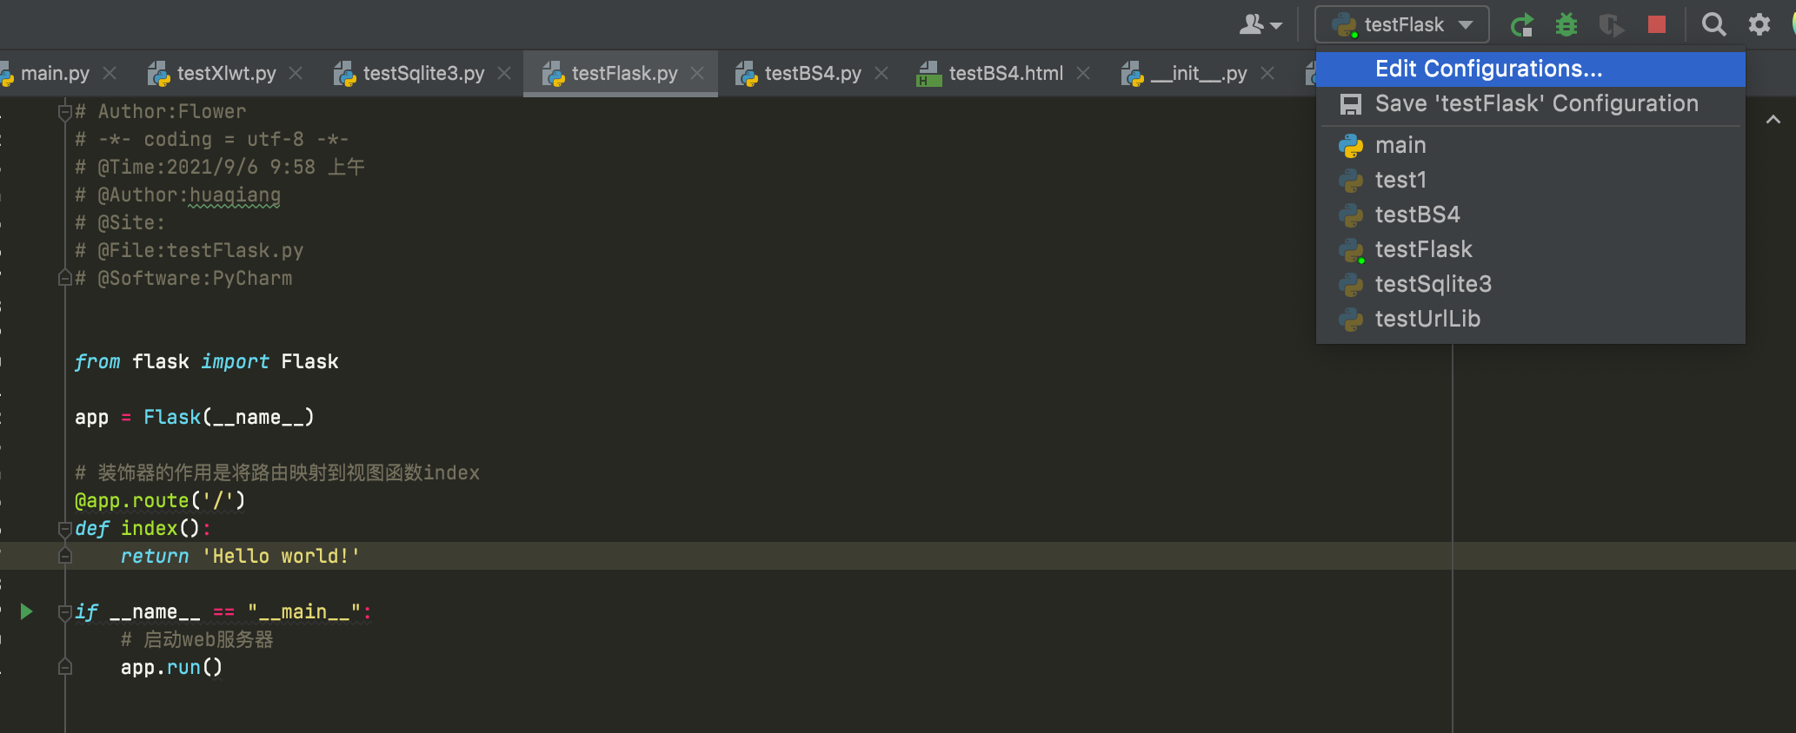Close the testBS4.html tab
This screenshot has height=733, width=1796.
(x=1083, y=74)
